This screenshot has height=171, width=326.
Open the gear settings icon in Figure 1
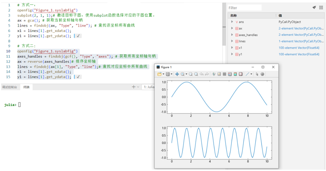click(x=262, y=74)
